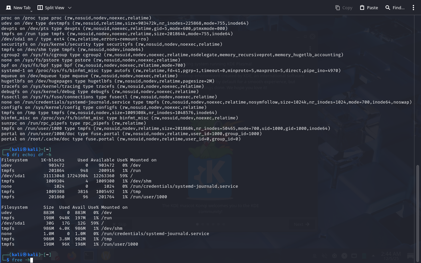421x263 pixels.
Task: Click the '1K-blocks' column header
Action: 53,160
